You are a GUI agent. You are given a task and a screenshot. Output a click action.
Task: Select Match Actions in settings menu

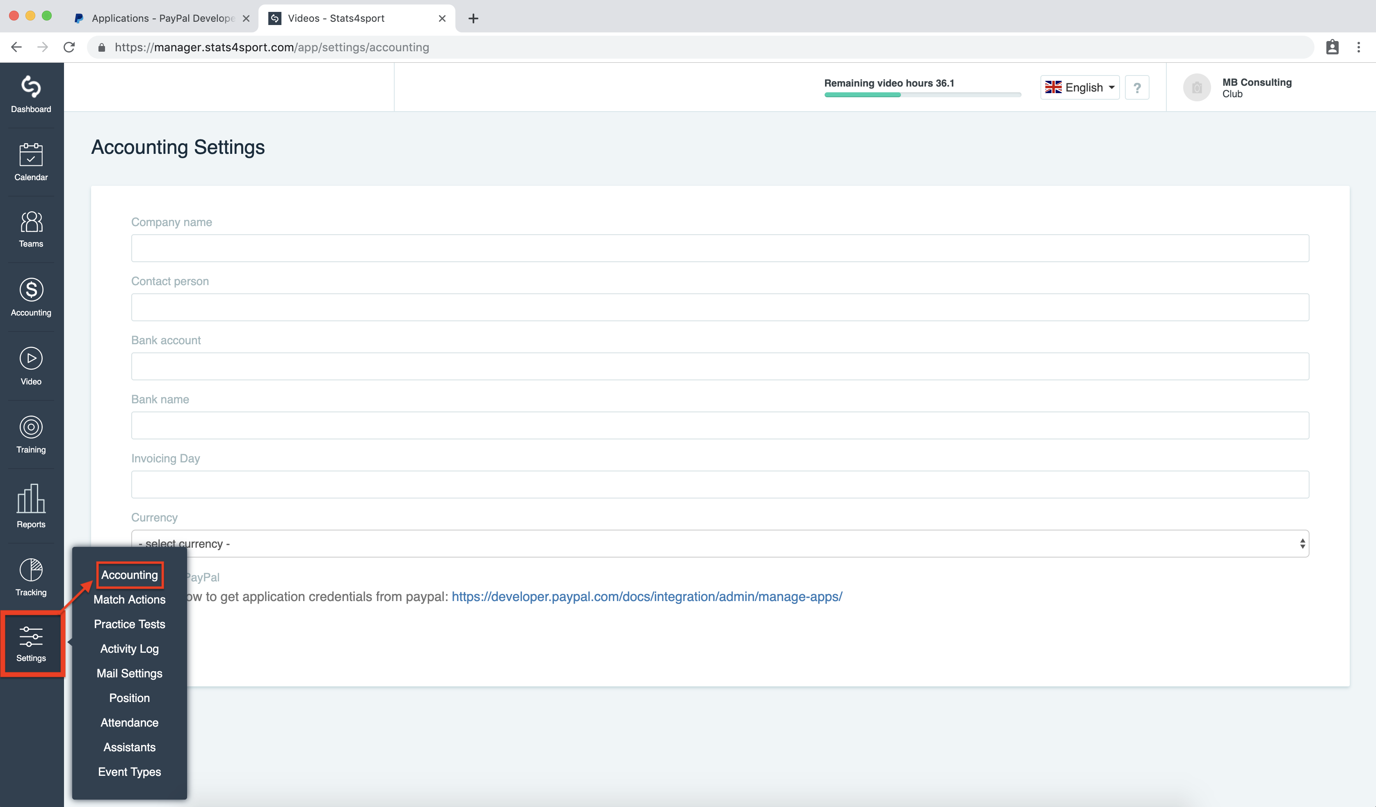pos(129,599)
